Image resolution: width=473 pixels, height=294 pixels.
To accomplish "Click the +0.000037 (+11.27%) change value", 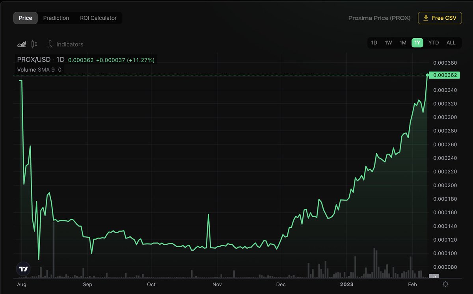I will [125, 60].
